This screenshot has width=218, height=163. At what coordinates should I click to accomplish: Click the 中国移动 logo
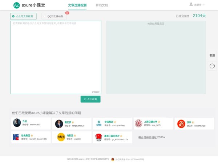coord(98,123)
